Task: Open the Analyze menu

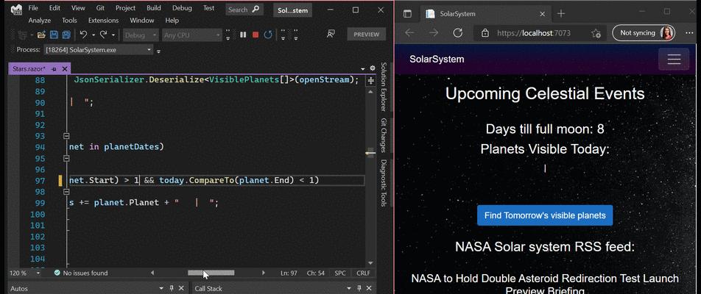Action: 39,20
